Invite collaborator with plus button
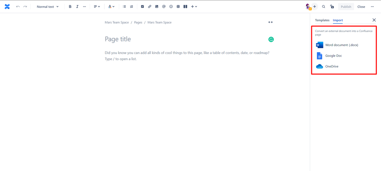This screenshot has width=381, height=171. click(x=315, y=7)
